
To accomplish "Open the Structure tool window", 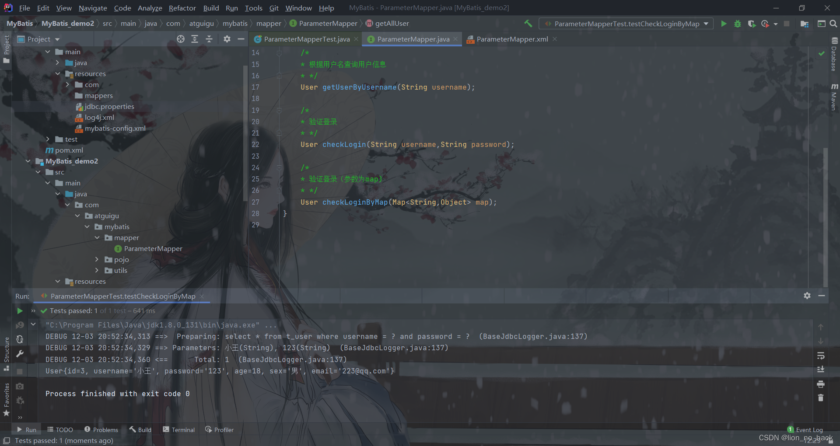I will (6, 354).
